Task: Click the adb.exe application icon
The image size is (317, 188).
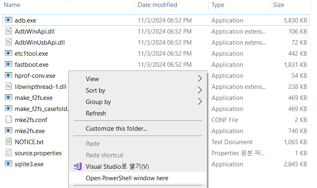Action: pos(9,20)
